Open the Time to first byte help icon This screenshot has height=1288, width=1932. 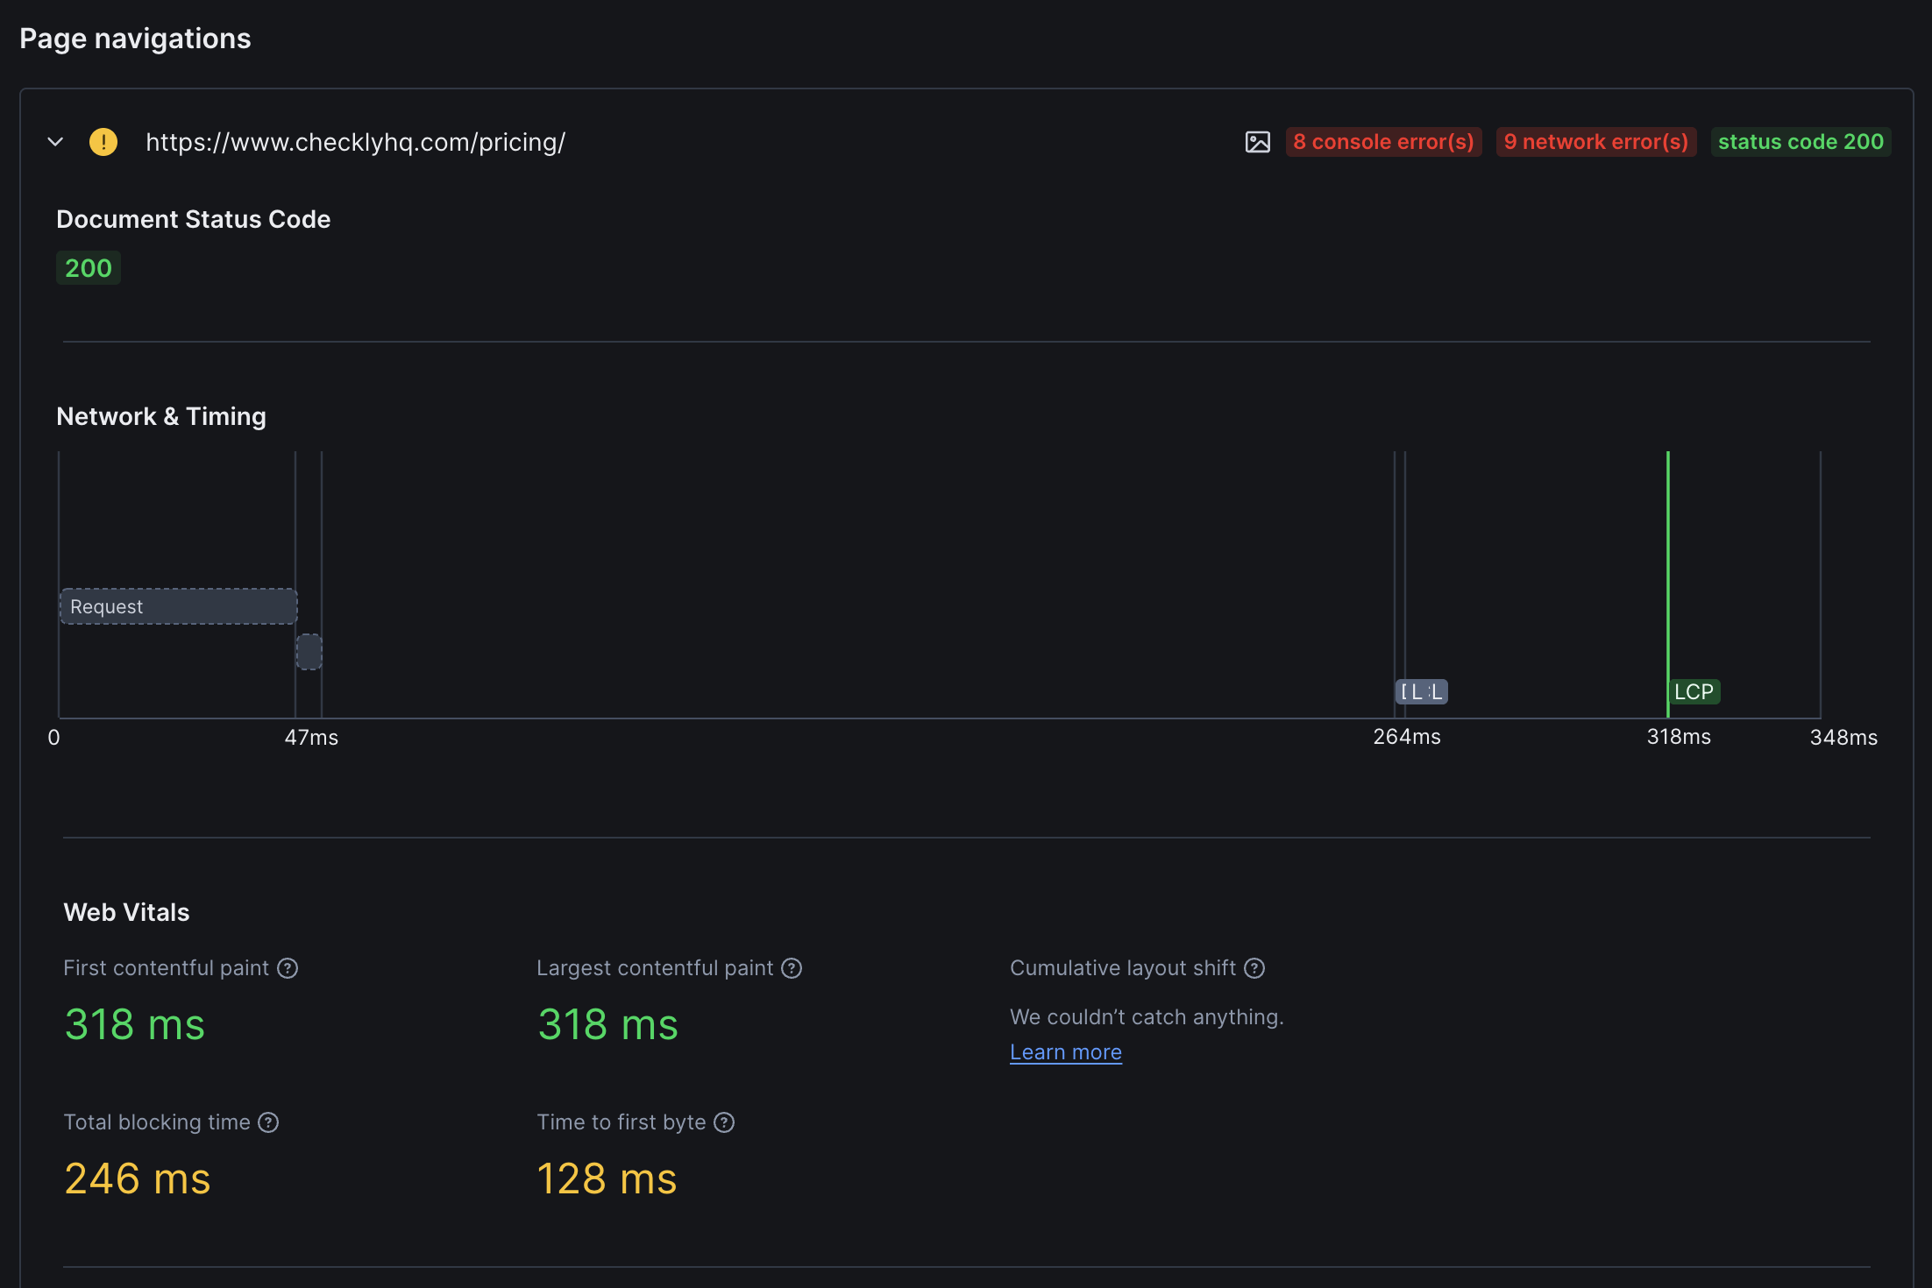tap(724, 1122)
